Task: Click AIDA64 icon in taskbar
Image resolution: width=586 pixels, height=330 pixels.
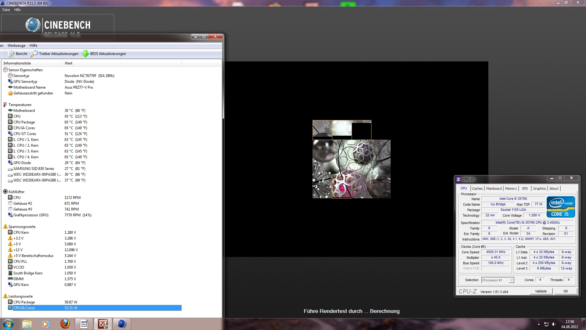Action: (103, 324)
